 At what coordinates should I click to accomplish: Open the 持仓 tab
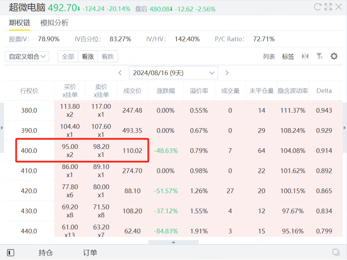46,252
